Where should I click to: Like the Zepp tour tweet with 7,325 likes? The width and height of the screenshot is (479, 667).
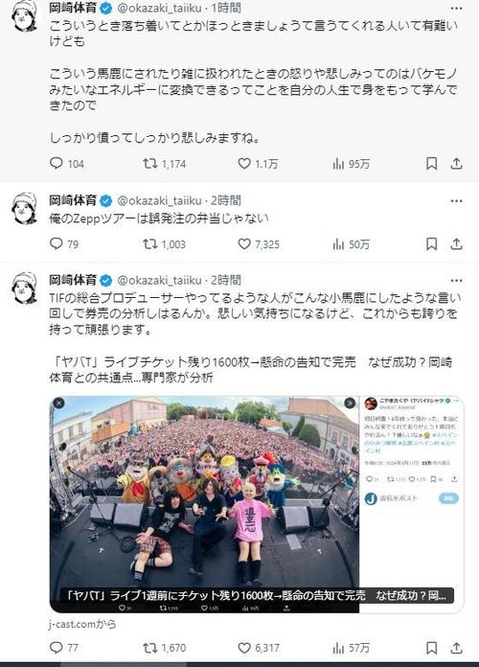259,244
